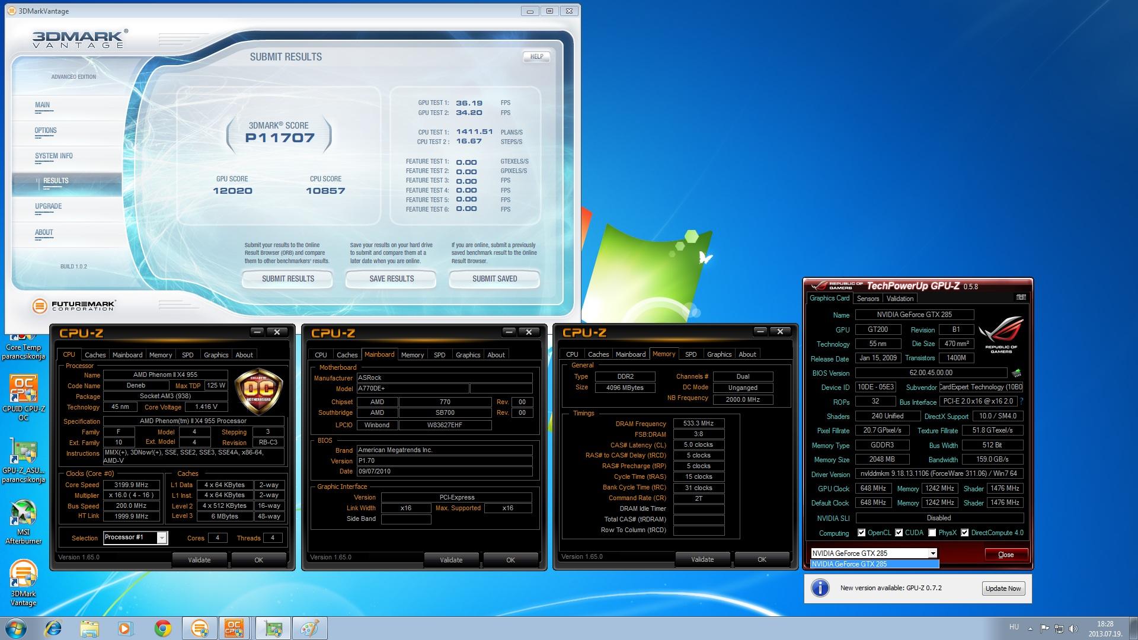Click the ROG logo in GPU-Z
1138x640 pixels.
(x=1001, y=334)
